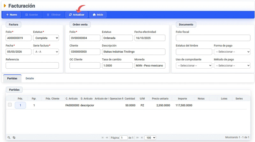Click the Pda. column header
This screenshot has width=255, height=142.
(20, 98)
